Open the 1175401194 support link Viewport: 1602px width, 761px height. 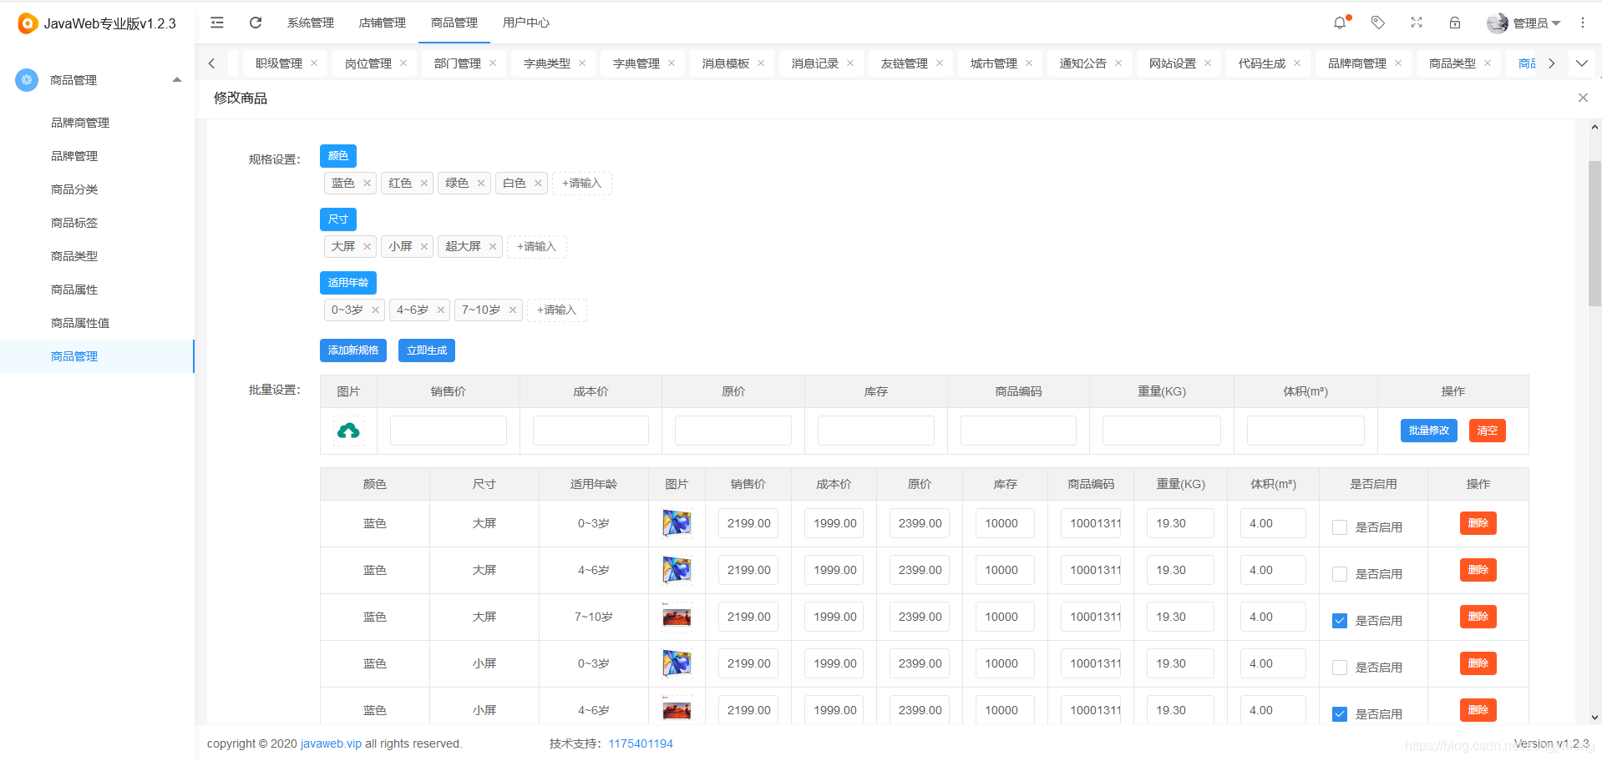click(641, 743)
